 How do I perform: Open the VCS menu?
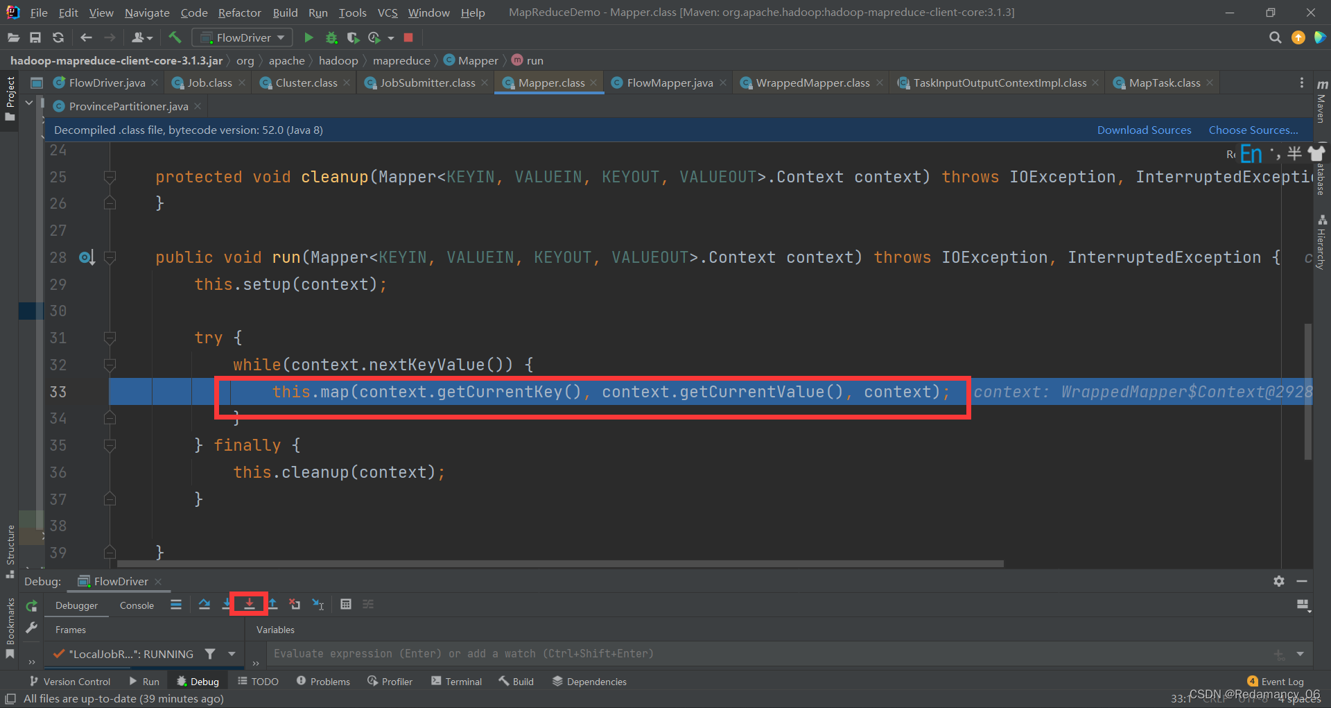388,12
